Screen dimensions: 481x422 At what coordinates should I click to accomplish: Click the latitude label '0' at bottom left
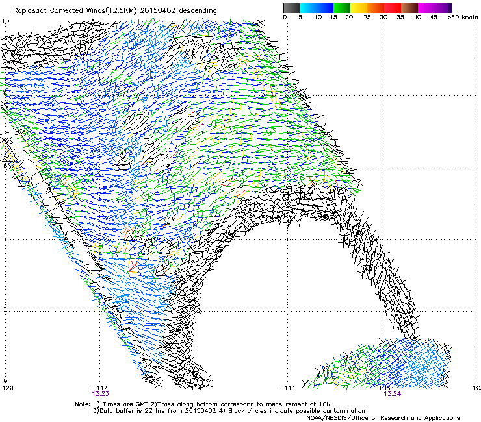[5, 381]
